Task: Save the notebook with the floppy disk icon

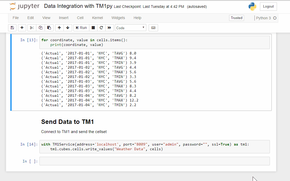Action: [12, 28]
